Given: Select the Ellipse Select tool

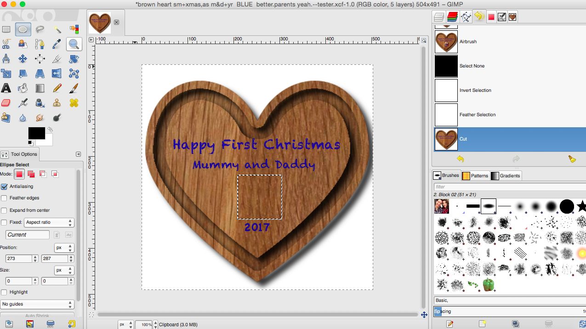Looking at the screenshot, I should pyautogui.click(x=23, y=29).
